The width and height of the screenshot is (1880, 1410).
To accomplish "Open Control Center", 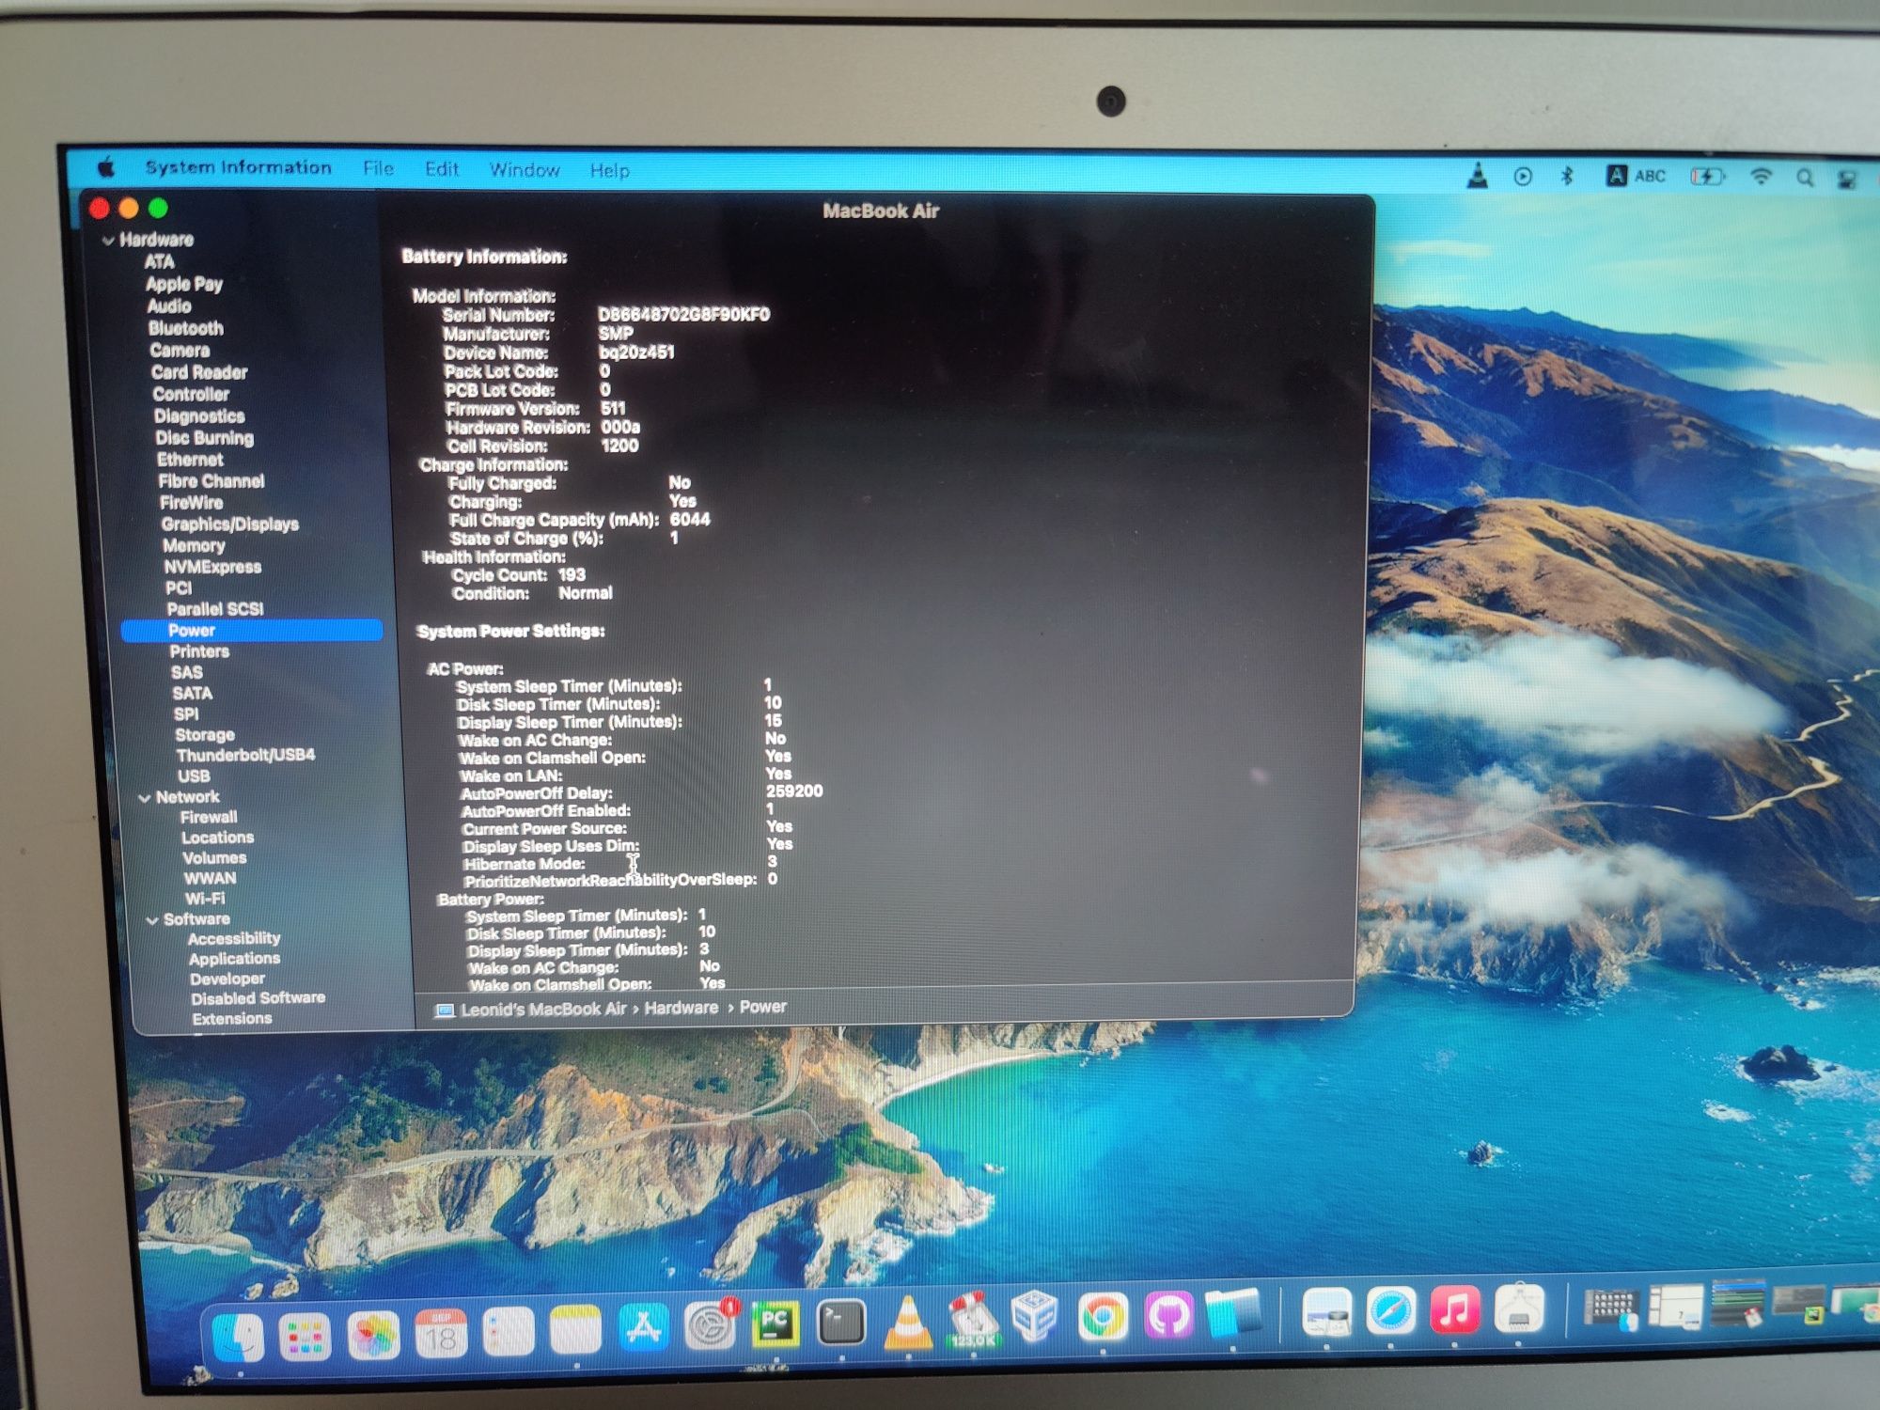I will [1846, 179].
